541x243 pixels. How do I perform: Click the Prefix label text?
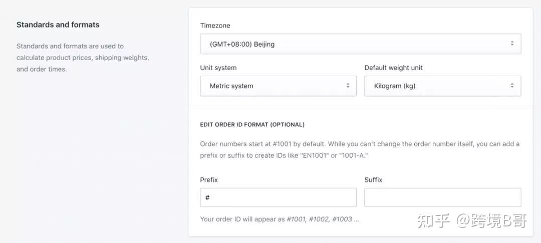click(x=209, y=179)
